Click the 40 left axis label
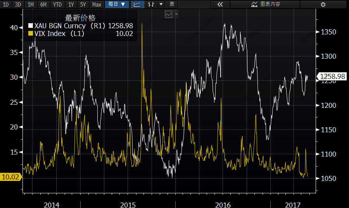Image resolution: width=349 pixels, height=208 pixels. (14, 28)
